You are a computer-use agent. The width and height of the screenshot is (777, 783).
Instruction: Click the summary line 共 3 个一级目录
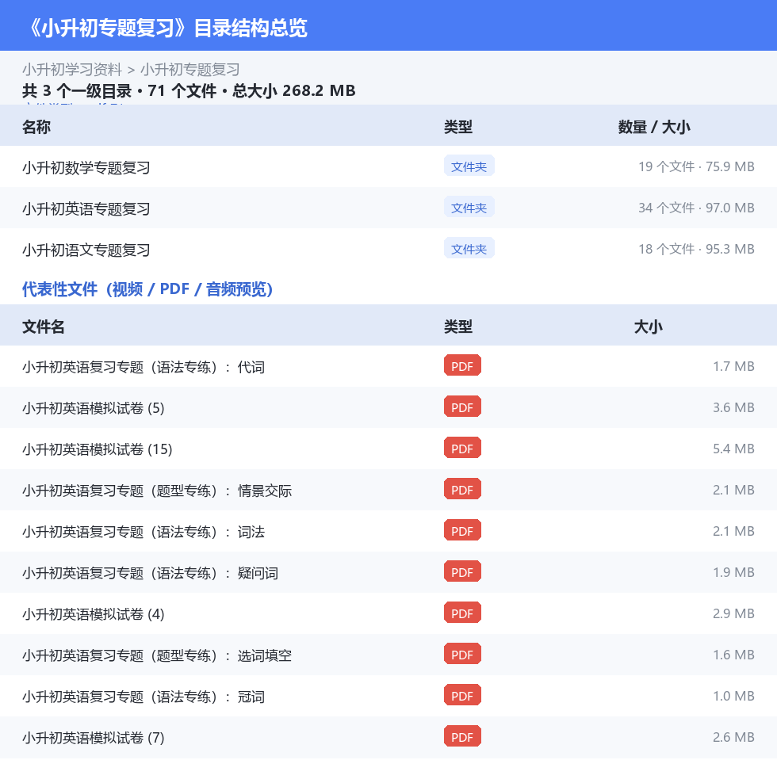click(x=189, y=90)
